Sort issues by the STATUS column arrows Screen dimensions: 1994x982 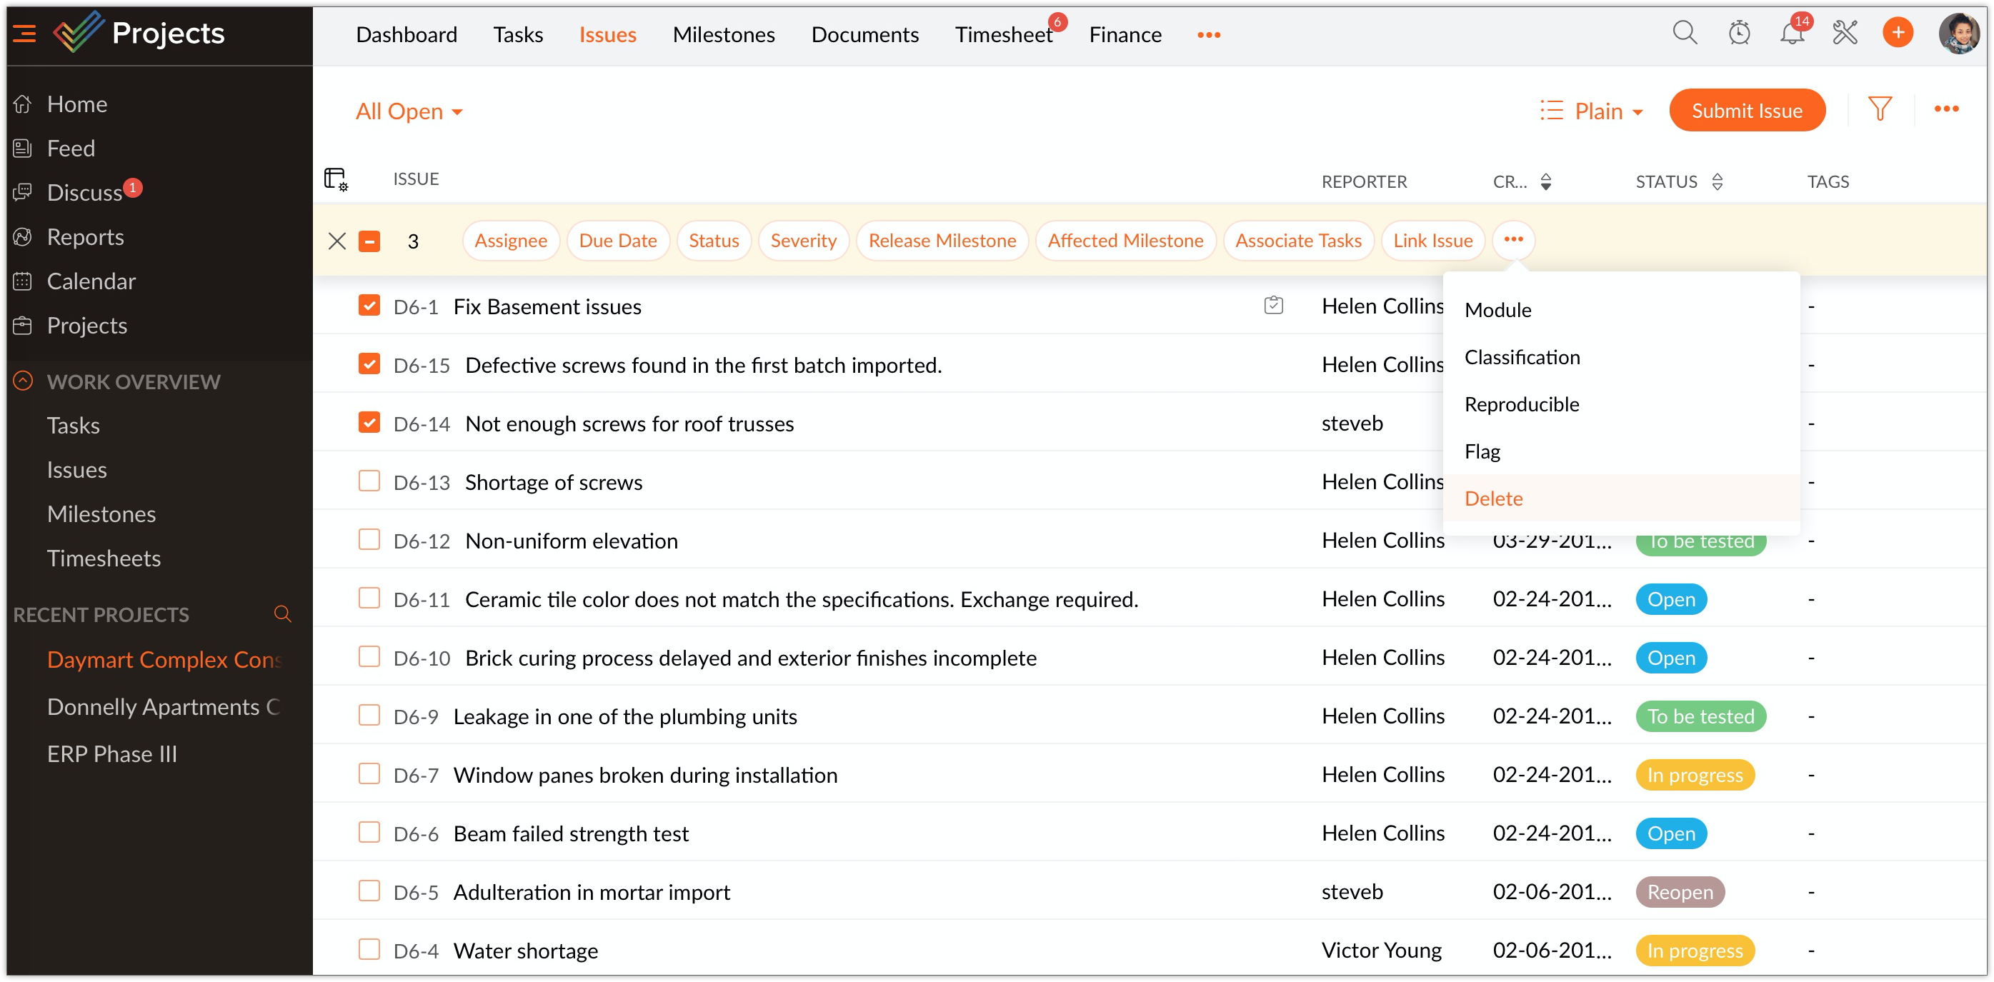1717,182
